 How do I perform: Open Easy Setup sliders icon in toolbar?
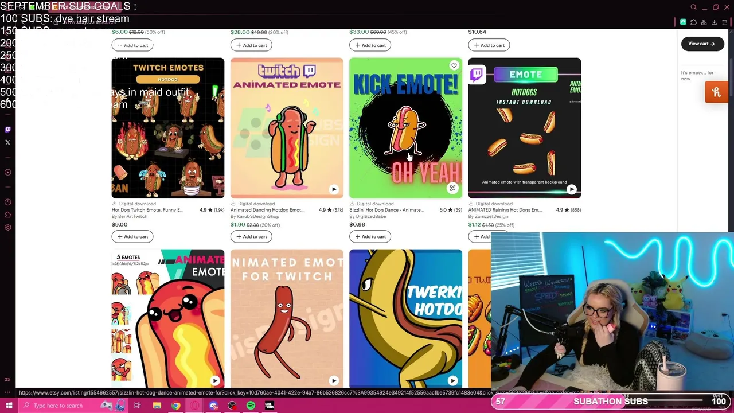[725, 22]
